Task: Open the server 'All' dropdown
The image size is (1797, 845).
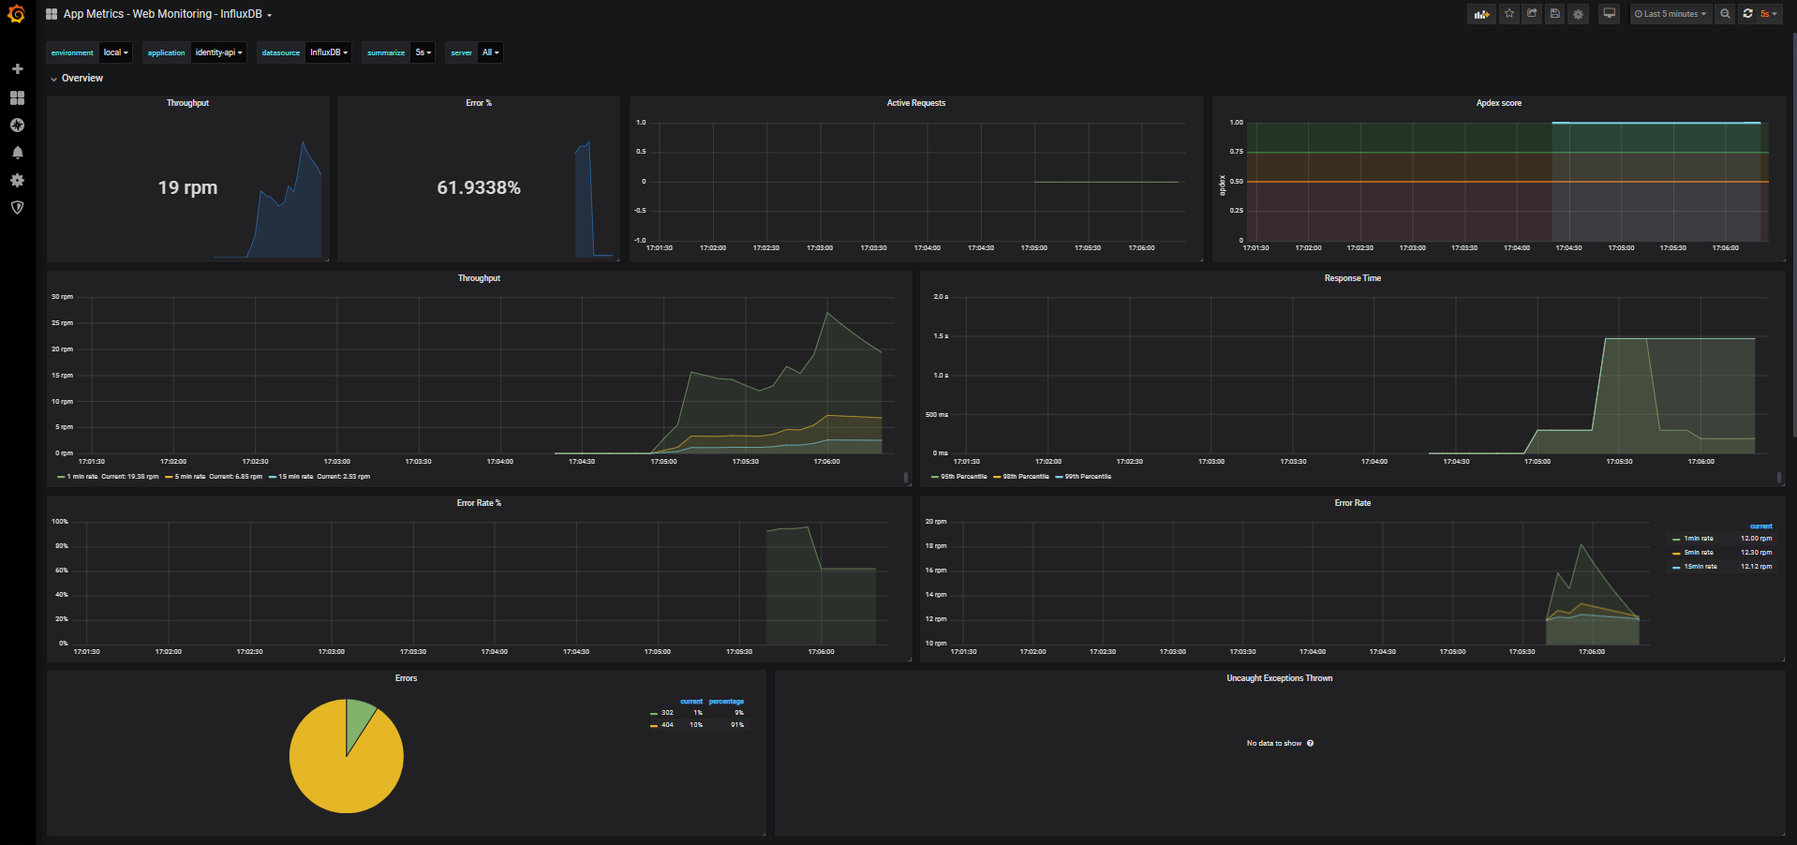Action: pyautogui.click(x=490, y=52)
